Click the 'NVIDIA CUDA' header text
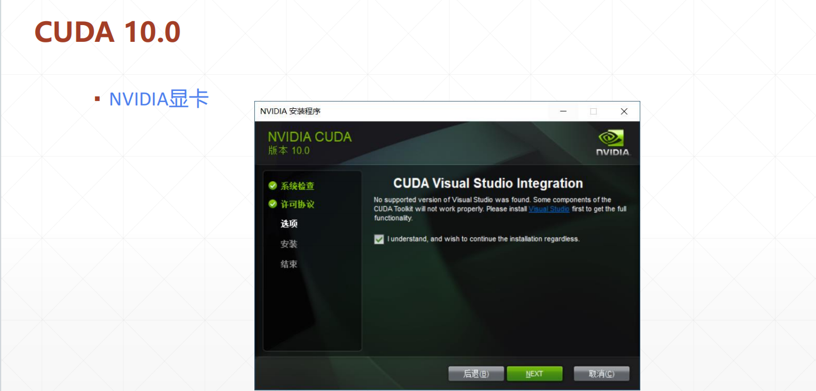Image resolution: width=816 pixels, height=391 pixels. click(310, 137)
